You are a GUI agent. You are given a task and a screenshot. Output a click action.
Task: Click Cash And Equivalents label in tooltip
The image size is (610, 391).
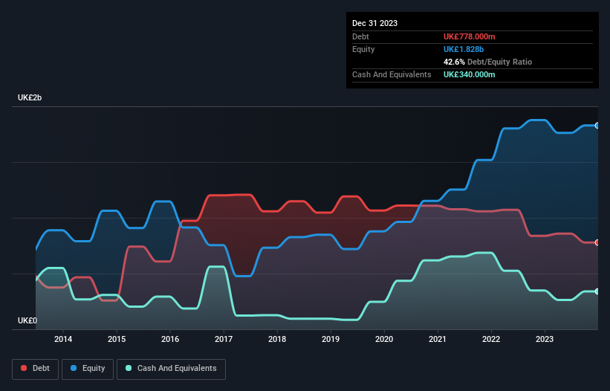[392, 74]
